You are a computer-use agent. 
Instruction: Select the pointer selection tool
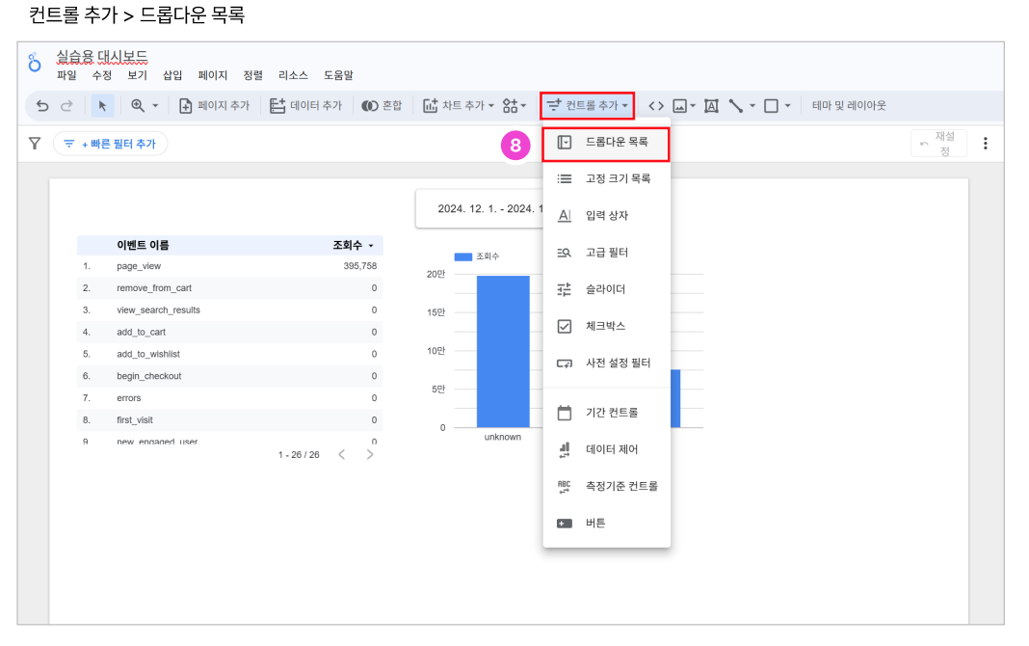102,106
